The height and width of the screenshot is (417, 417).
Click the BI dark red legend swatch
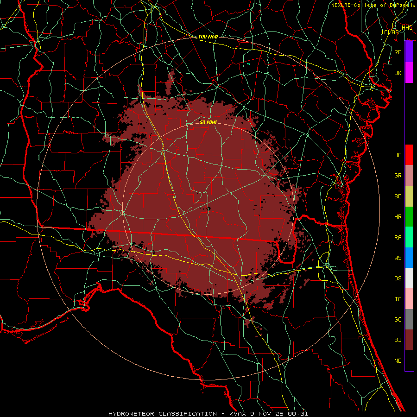tap(409, 340)
